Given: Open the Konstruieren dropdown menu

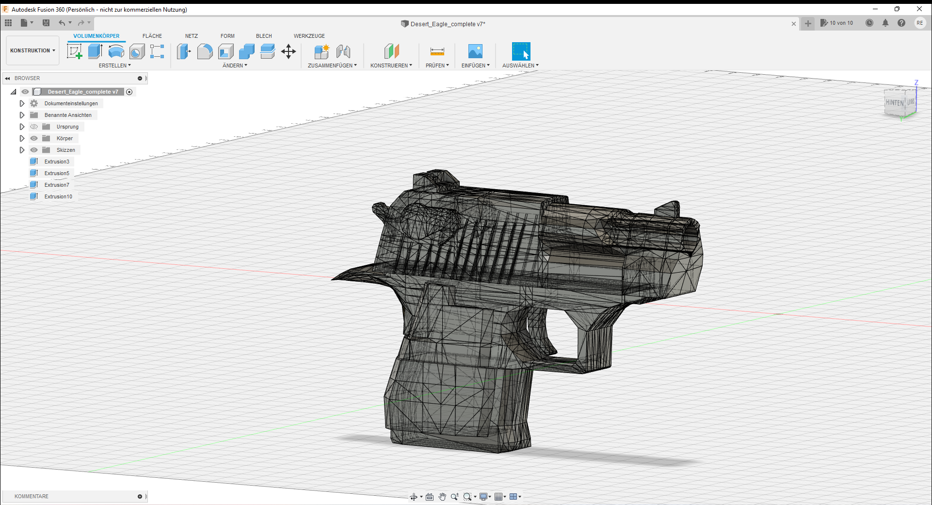Looking at the screenshot, I should (391, 65).
